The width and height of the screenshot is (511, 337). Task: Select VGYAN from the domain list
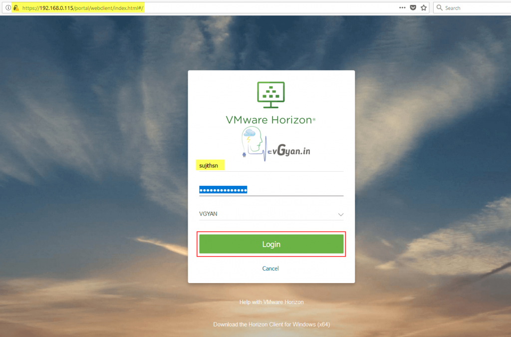[210, 214]
